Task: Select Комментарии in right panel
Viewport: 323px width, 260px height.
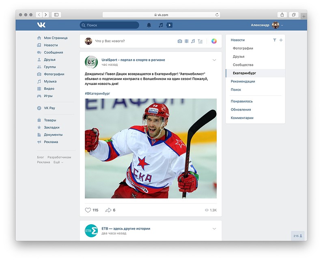Action: 242,118
